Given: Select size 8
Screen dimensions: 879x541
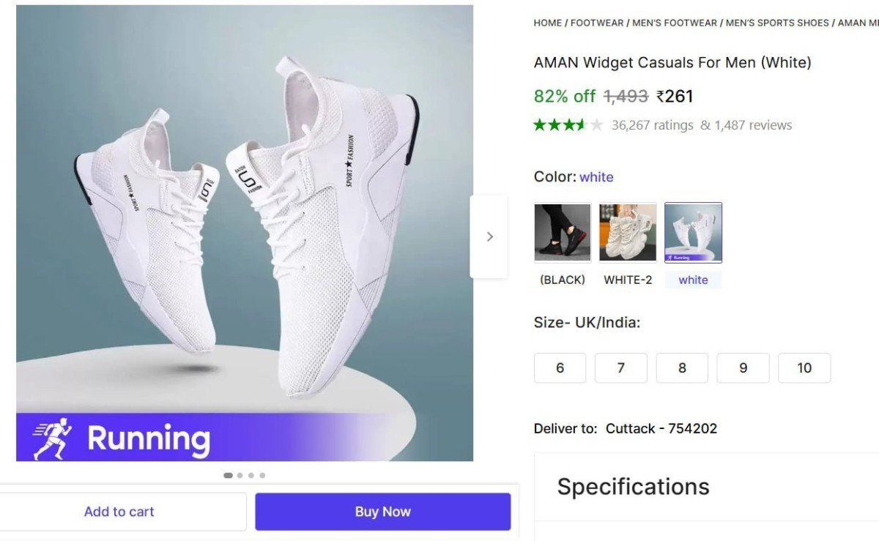Looking at the screenshot, I should [x=682, y=367].
